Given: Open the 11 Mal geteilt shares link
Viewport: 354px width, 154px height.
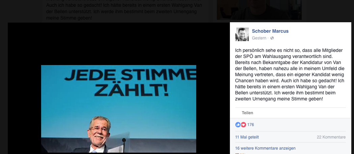Looking at the screenshot, I should coord(247,137).
